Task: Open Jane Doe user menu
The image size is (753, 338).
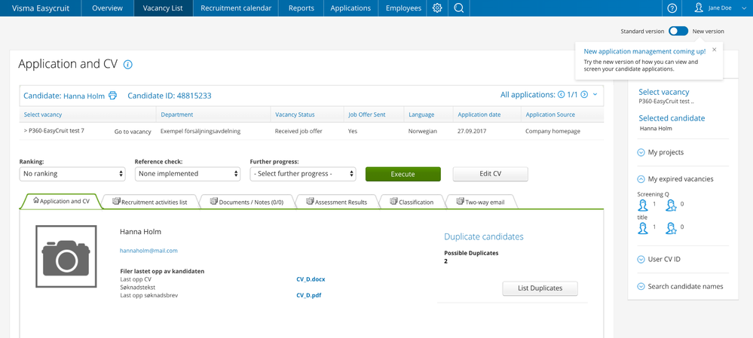Action: (720, 8)
